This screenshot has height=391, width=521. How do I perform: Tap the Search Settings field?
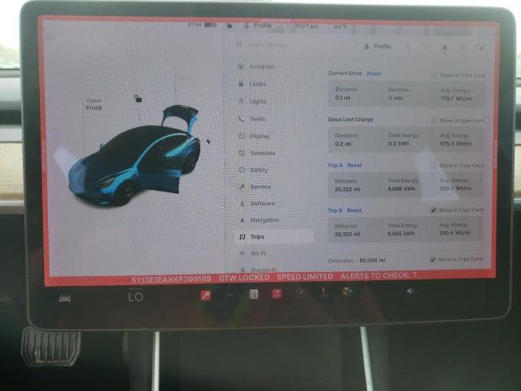[x=268, y=45]
